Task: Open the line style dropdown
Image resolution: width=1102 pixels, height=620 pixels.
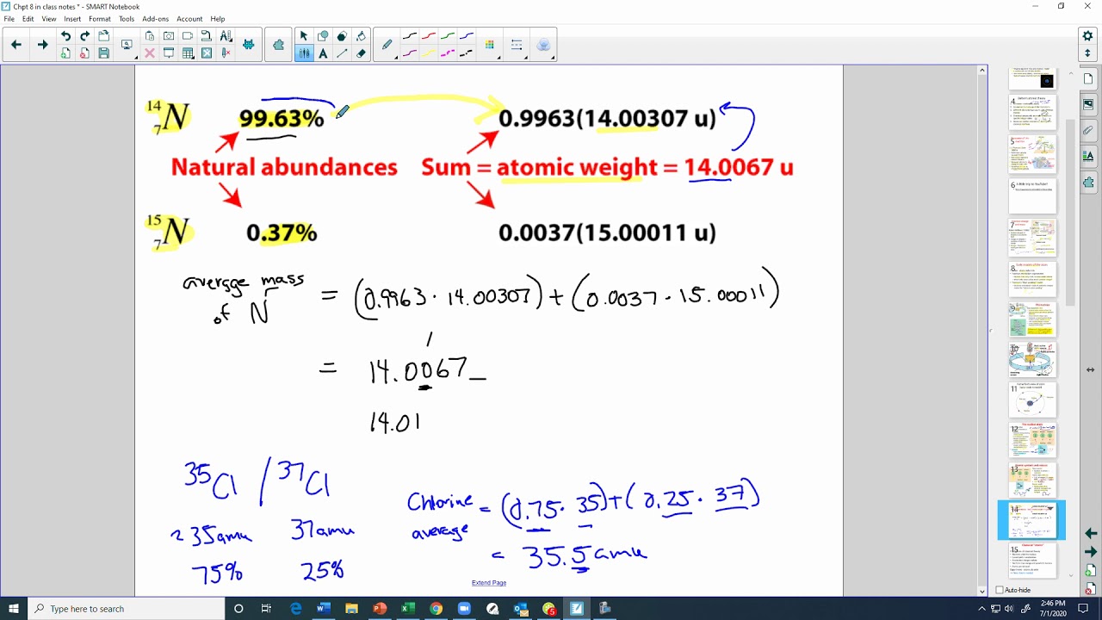Action: [517, 45]
